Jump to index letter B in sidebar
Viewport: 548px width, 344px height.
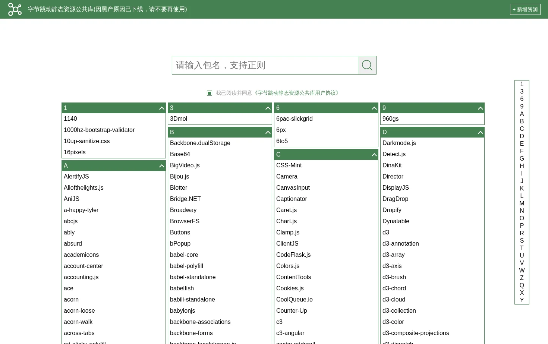[522, 121]
